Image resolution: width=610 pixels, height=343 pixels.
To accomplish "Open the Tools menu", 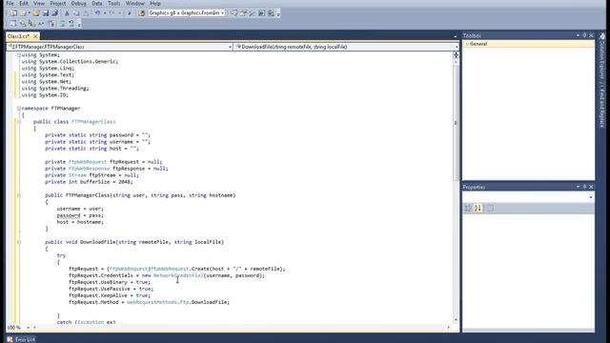I will click(114, 4).
